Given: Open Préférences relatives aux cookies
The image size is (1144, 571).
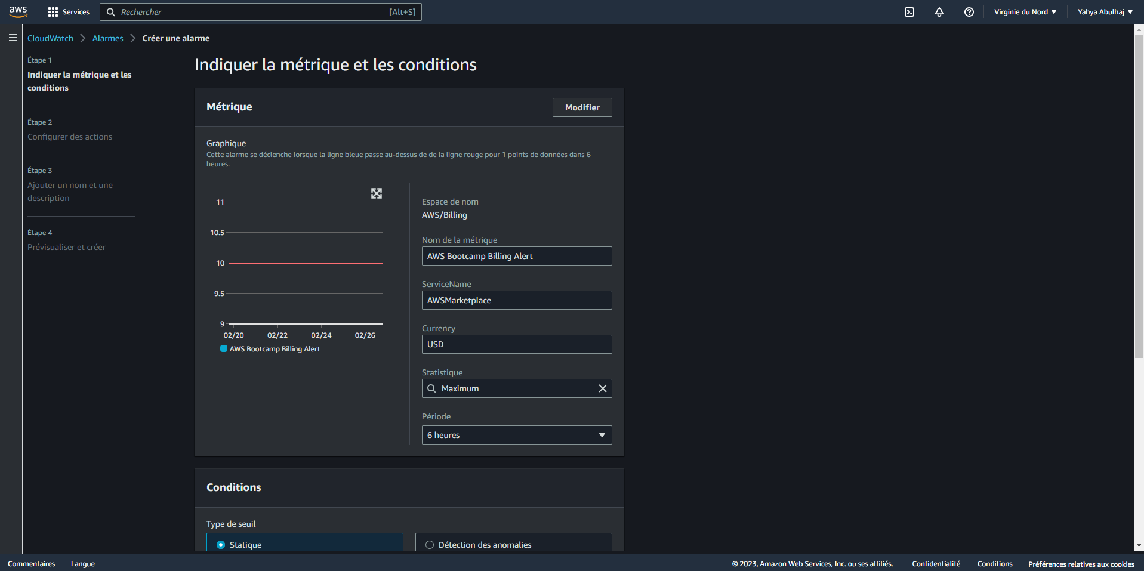Looking at the screenshot, I should [1081, 564].
